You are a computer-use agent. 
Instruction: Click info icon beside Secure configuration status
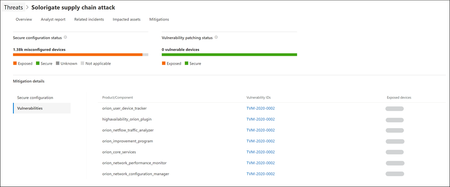click(x=66, y=37)
